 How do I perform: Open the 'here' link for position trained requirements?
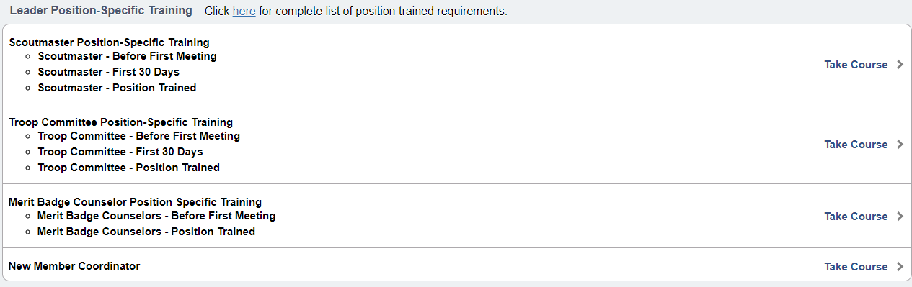pyautogui.click(x=244, y=12)
